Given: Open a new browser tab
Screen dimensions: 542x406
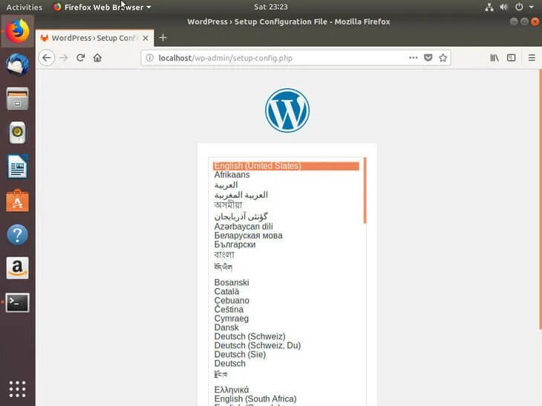Looking at the screenshot, I should [x=163, y=38].
